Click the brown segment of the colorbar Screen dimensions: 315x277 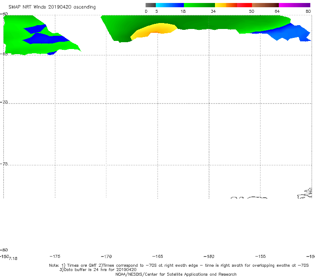pyautogui.click(x=265, y=5)
